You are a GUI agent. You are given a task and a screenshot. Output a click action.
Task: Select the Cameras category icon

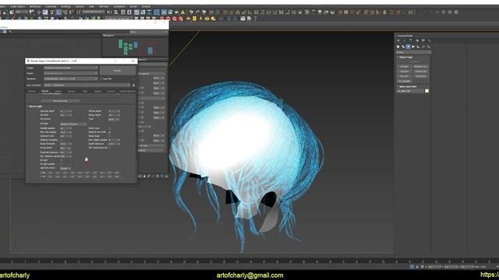point(413,47)
